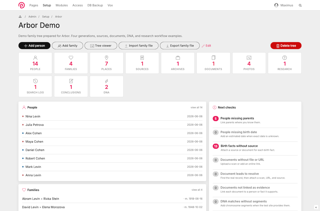Screen dimensions: 320x211
Task: Open the Vox menu
Action: pyautogui.click(x=110, y=5)
